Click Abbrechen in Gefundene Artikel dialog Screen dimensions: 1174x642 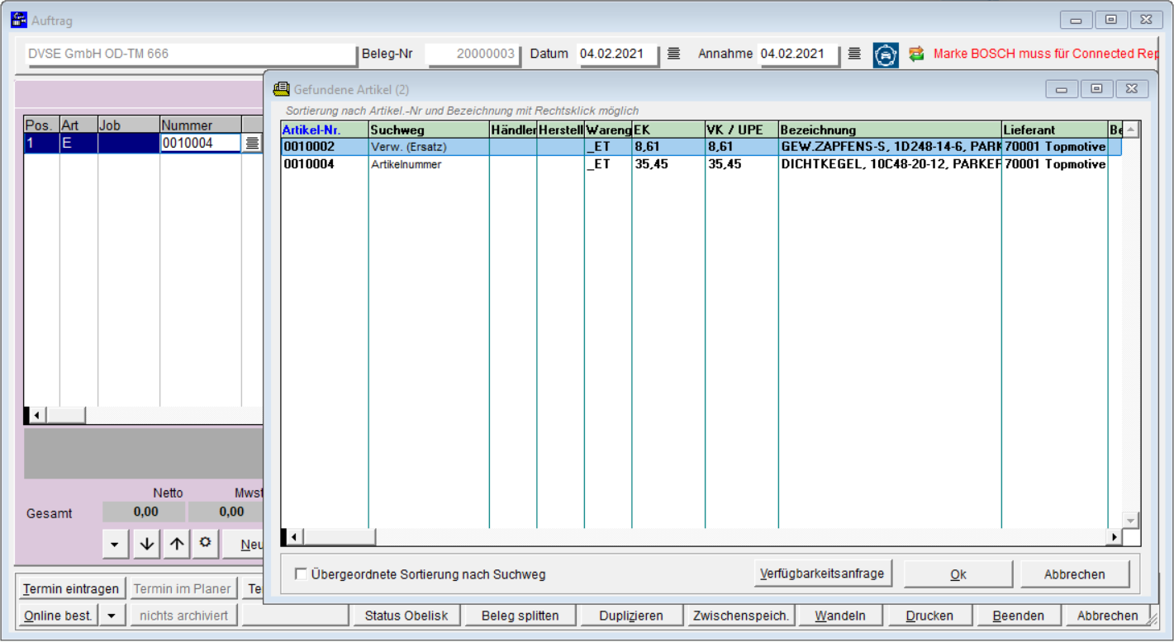pos(1075,574)
